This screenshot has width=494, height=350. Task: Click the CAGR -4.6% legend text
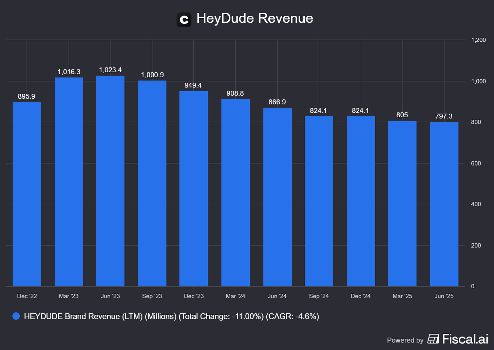tap(293, 316)
